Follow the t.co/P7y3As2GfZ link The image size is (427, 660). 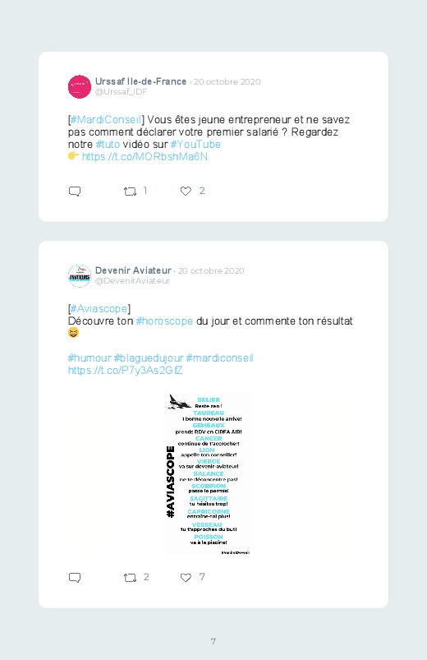[126, 371]
